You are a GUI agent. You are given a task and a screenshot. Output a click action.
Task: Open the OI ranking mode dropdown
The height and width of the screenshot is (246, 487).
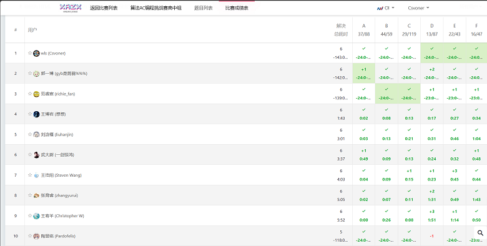[385, 8]
